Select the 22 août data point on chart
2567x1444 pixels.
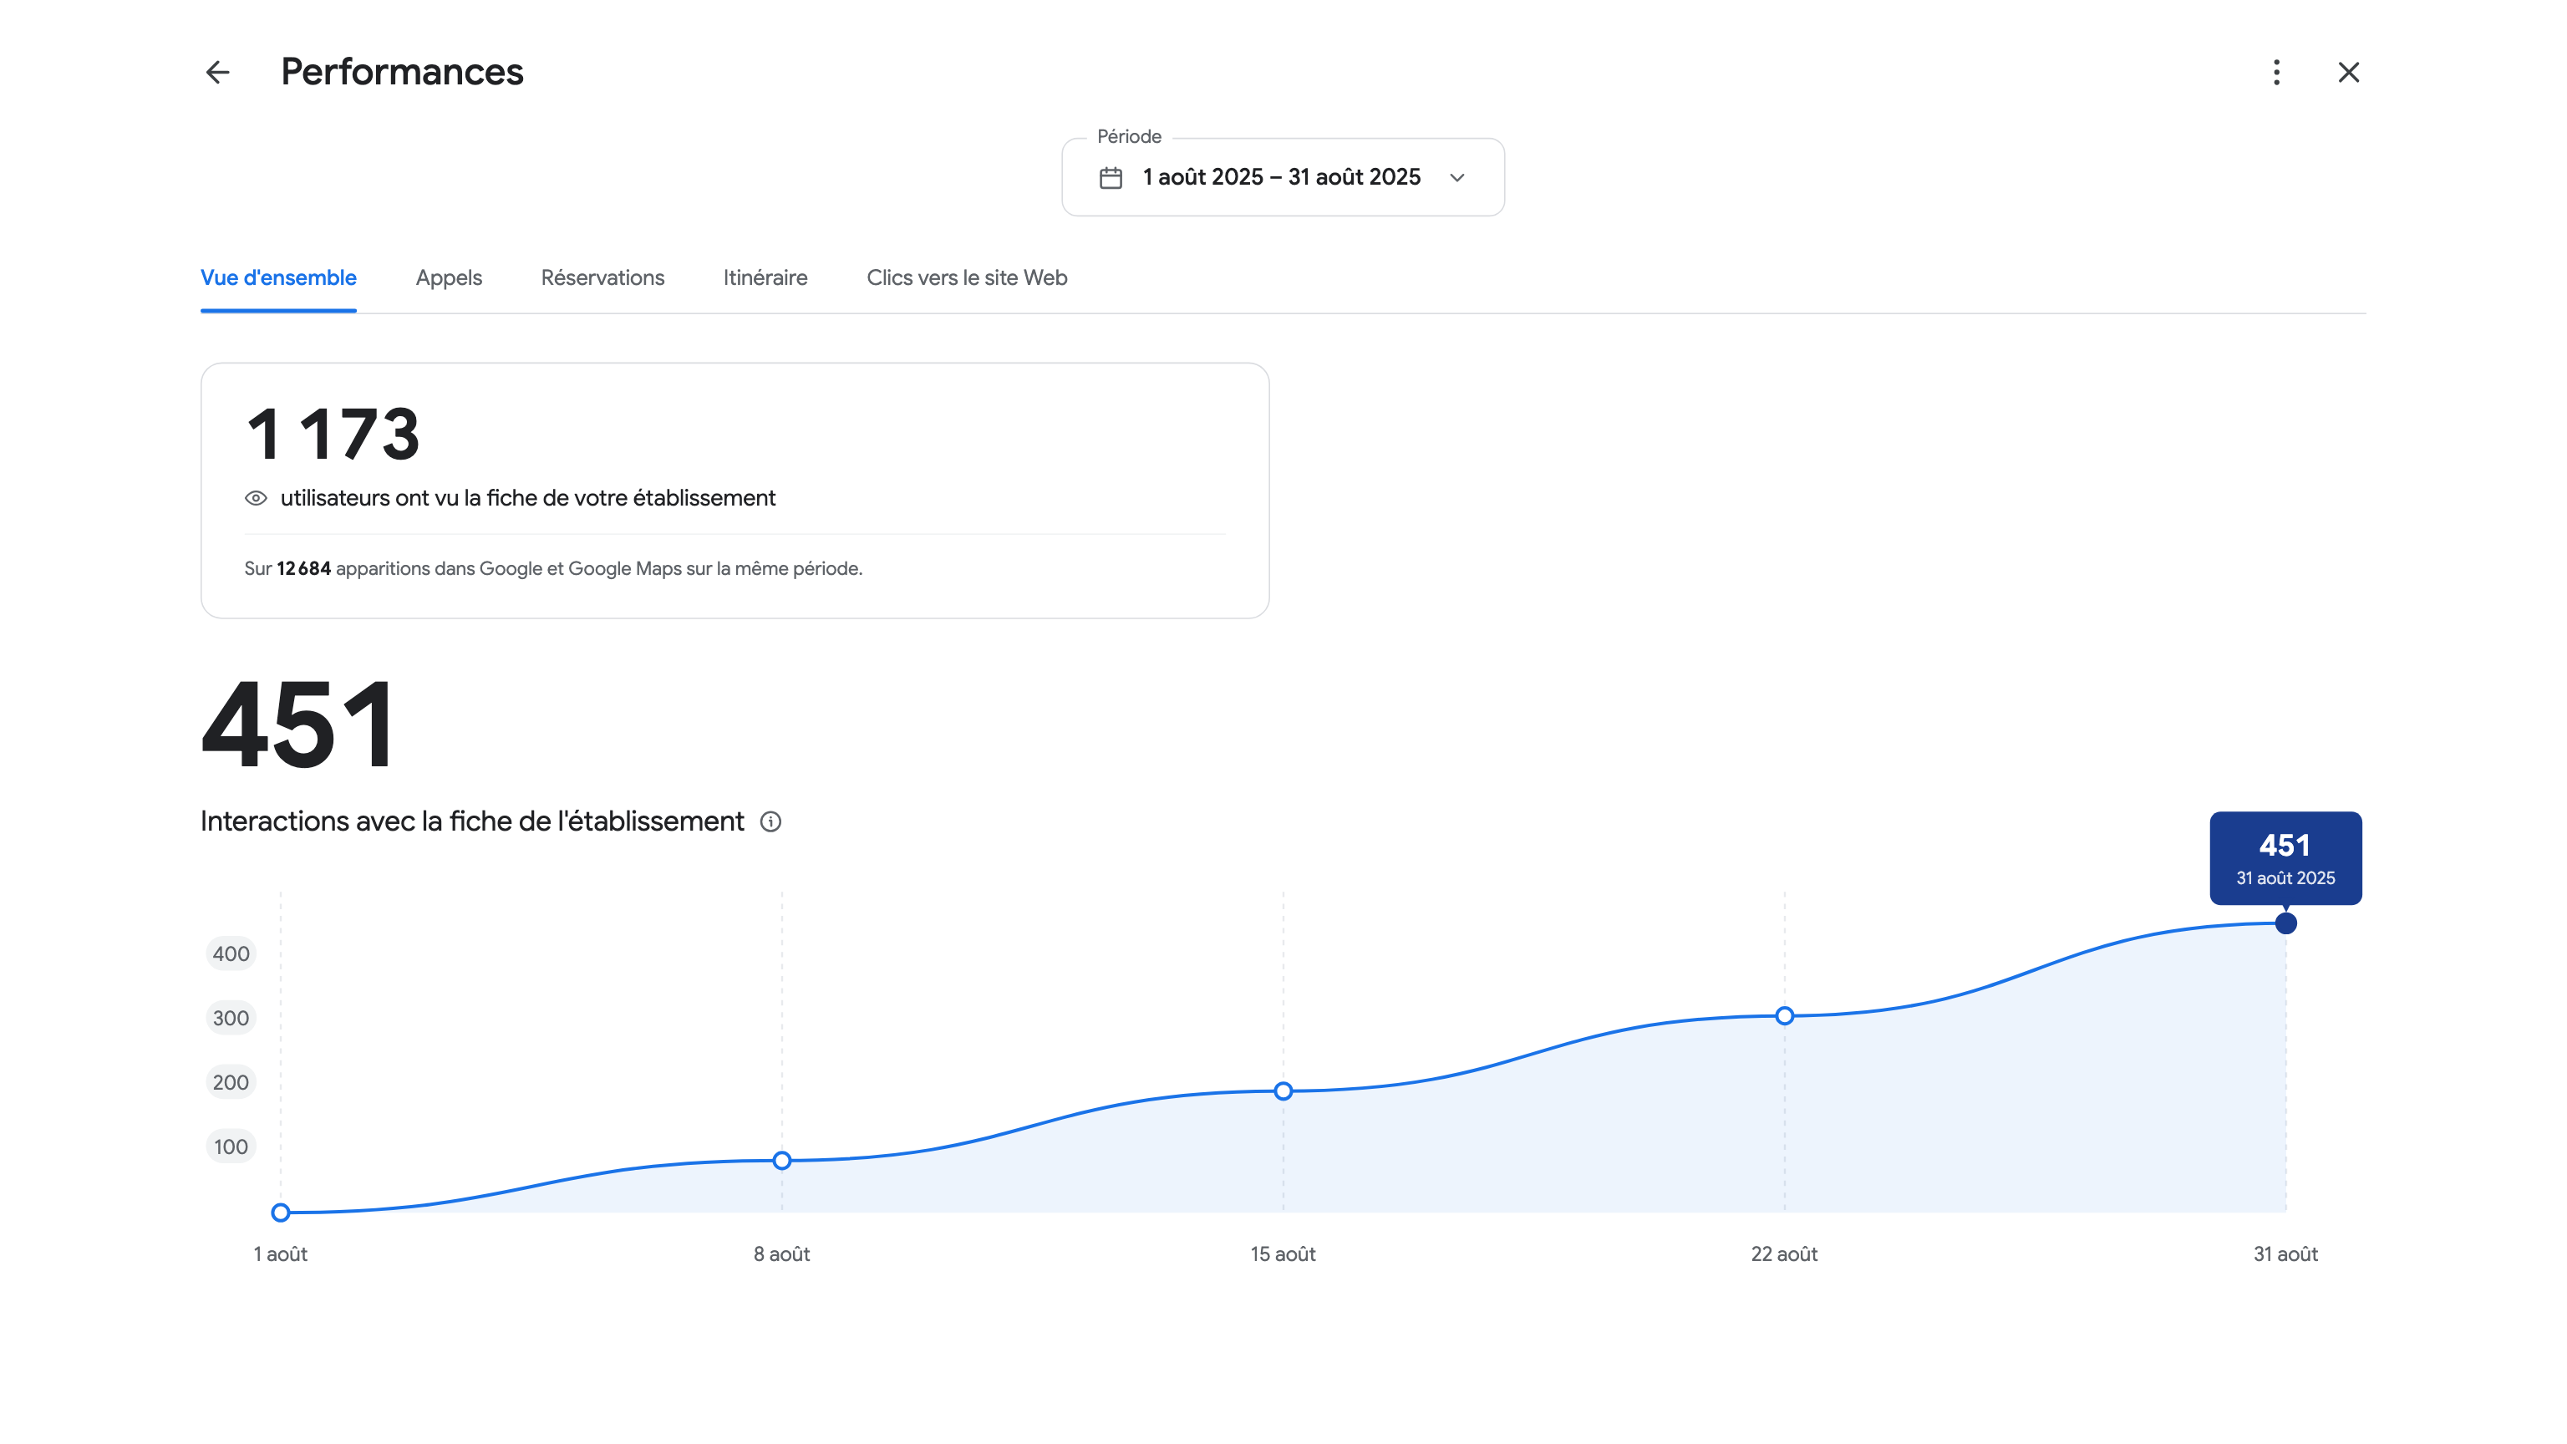point(1785,1015)
